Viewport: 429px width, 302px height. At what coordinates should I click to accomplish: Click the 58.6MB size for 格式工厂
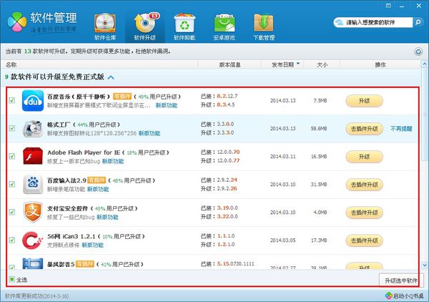[319, 128]
